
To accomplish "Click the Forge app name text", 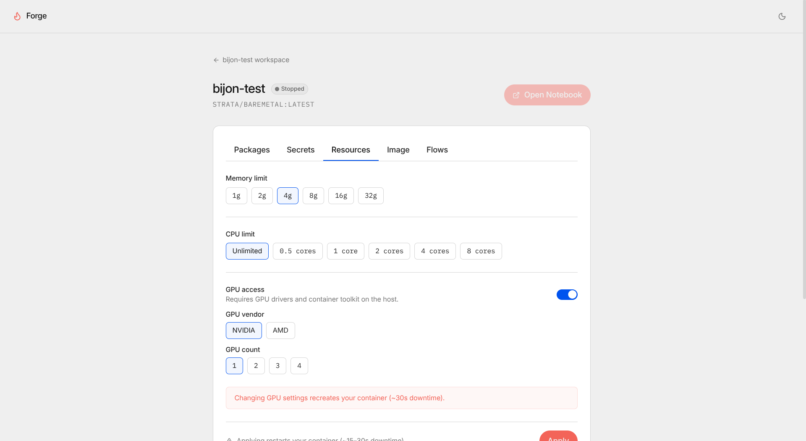I will click(37, 16).
